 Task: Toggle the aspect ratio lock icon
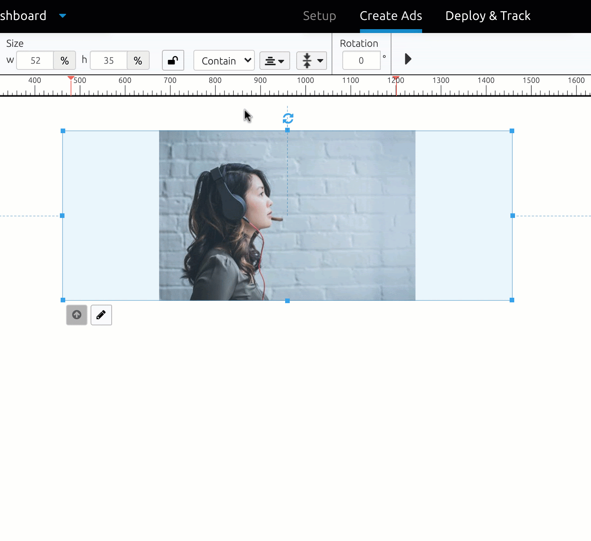(173, 60)
